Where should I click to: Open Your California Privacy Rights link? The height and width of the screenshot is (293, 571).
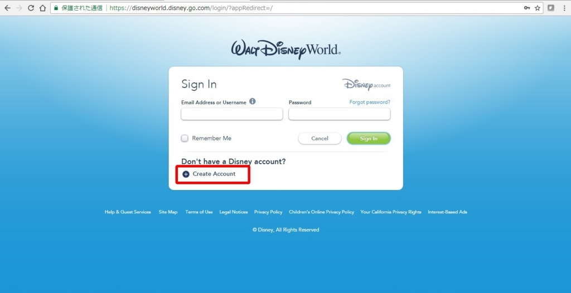(x=391, y=212)
